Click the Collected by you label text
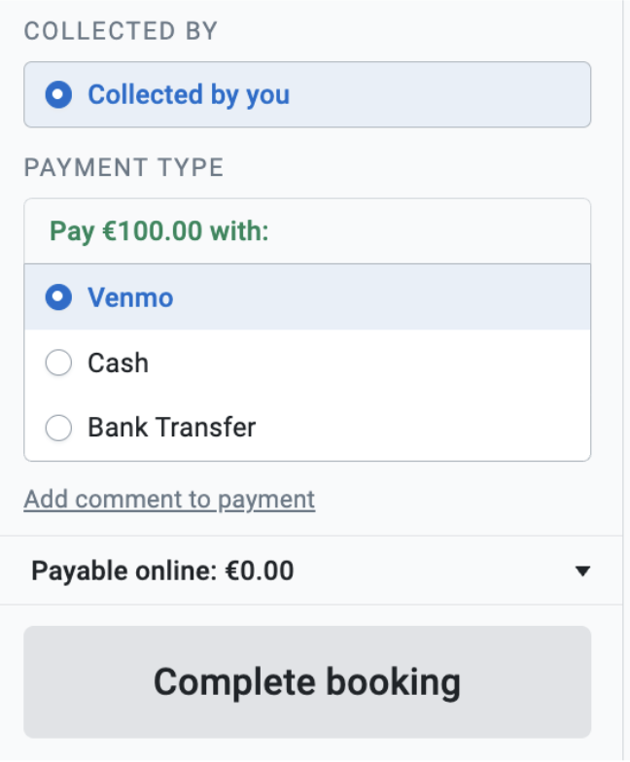The image size is (630, 762). point(189,95)
